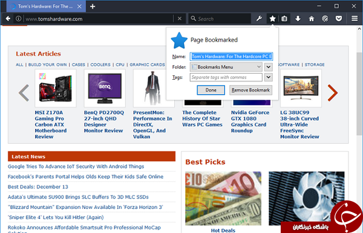This screenshot has width=363, height=233.
Task: Open MSI Z170A Gaming Pro review link
Action: [51, 124]
